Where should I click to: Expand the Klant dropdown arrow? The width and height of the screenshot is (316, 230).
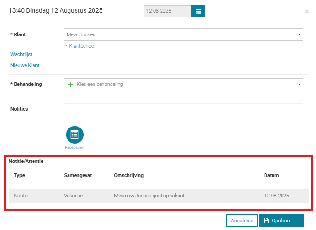(x=299, y=34)
